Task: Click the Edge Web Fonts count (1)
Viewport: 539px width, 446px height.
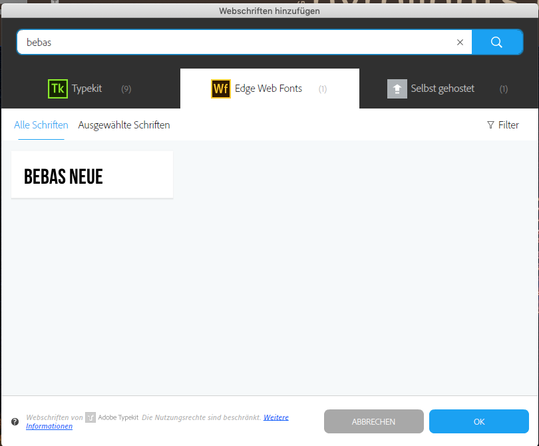Action: [x=323, y=89]
